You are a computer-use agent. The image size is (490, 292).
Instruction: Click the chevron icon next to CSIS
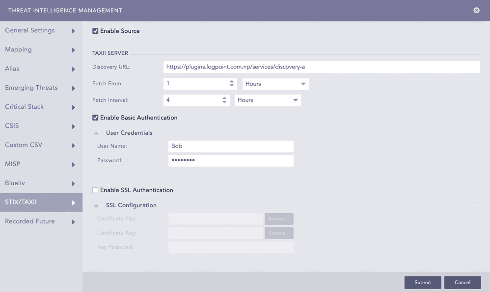[73, 126]
